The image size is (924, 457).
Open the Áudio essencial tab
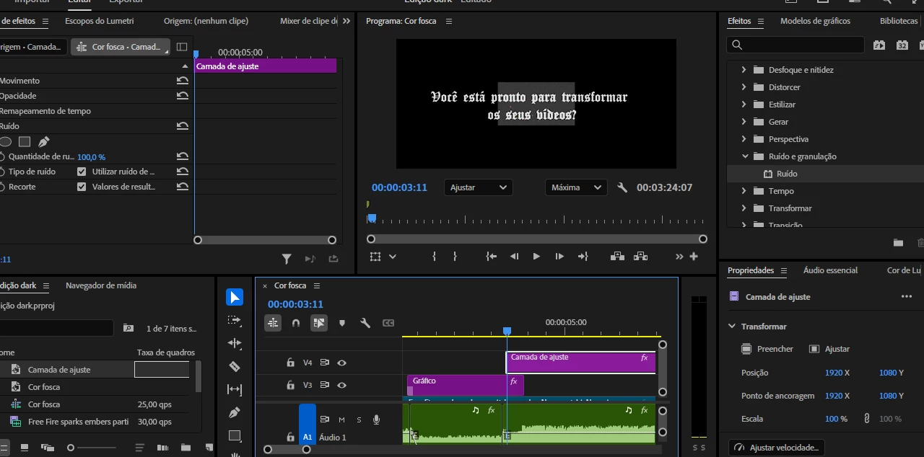(x=830, y=270)
